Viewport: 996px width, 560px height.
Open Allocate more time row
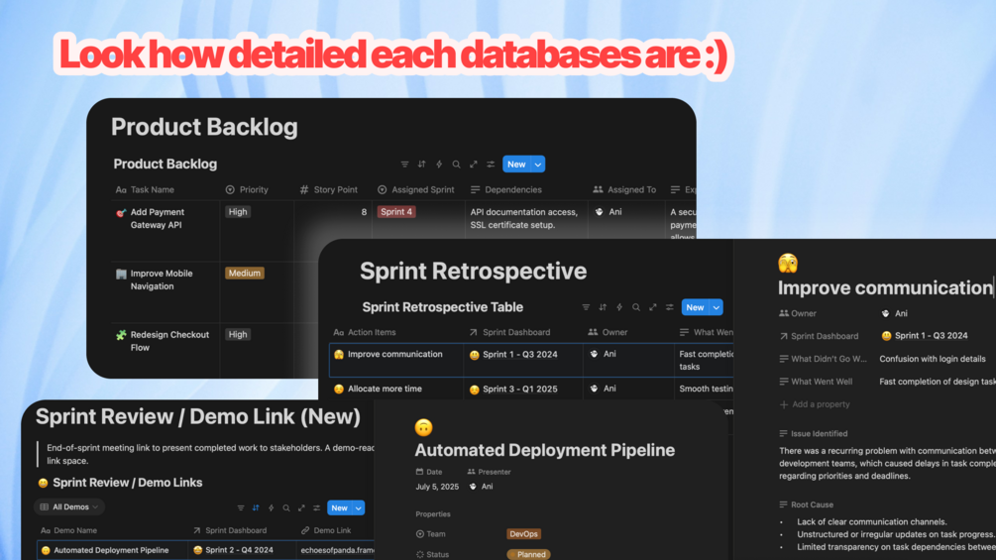click(385, 389)
